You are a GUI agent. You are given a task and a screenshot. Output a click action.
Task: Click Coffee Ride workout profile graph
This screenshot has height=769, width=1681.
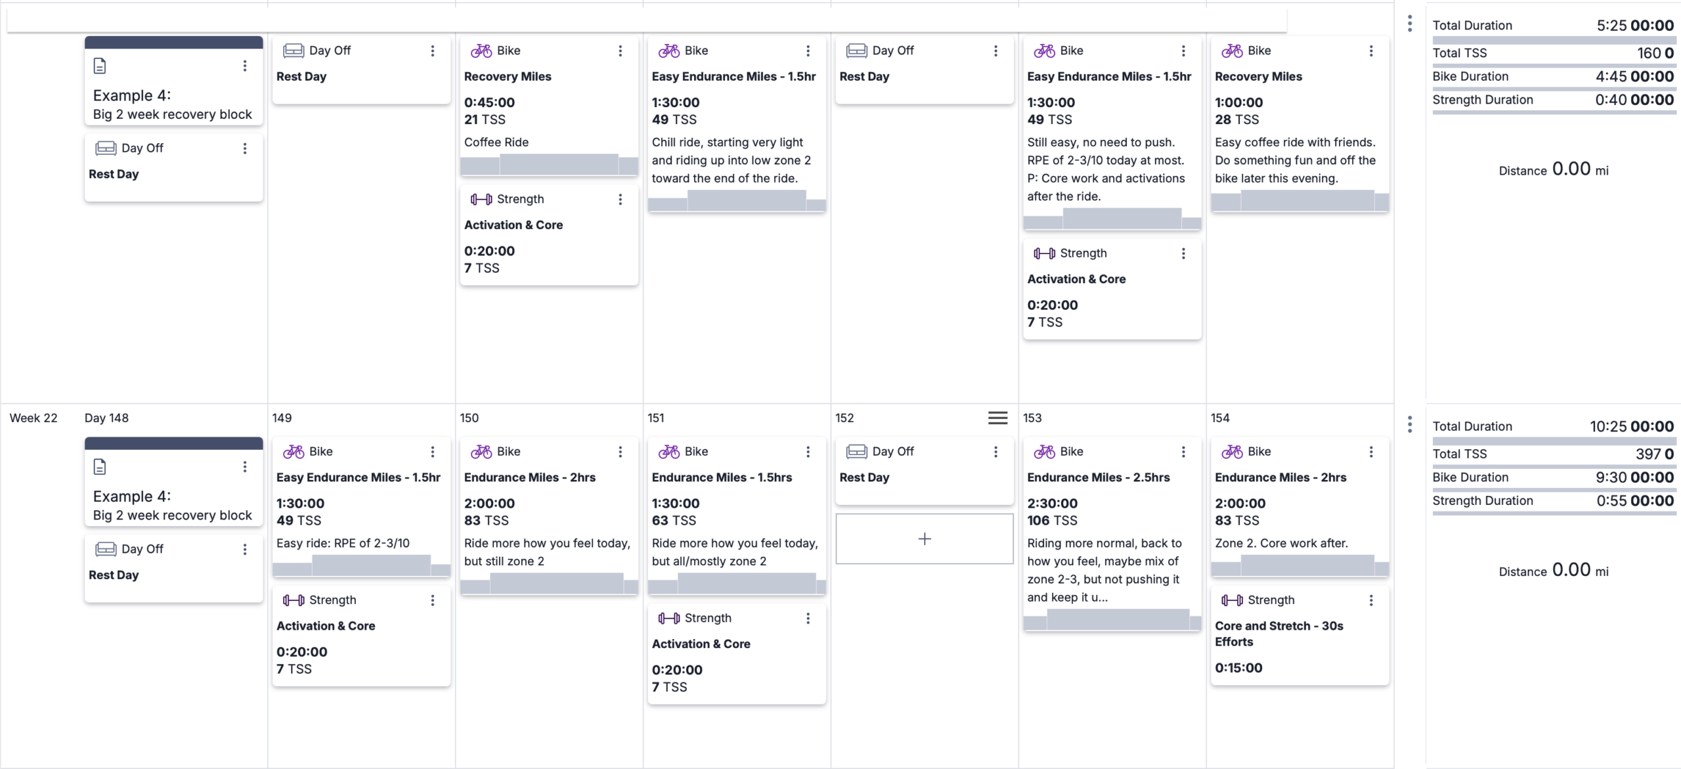click(x=549, y=165)
